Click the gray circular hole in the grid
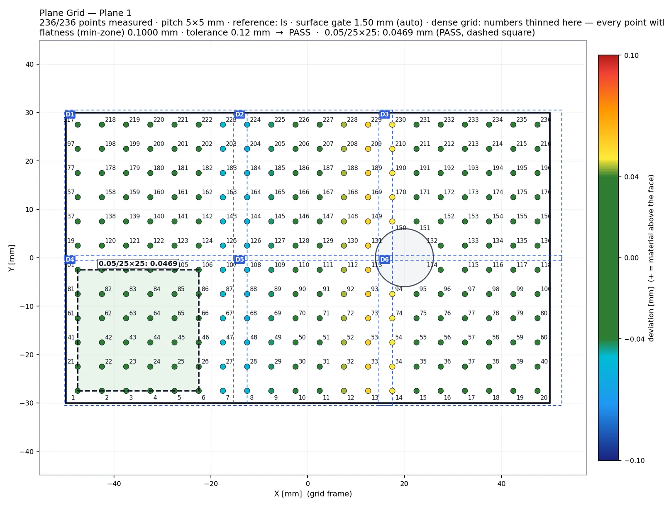The height and width of the screenshot is (507, 664). 404,258
